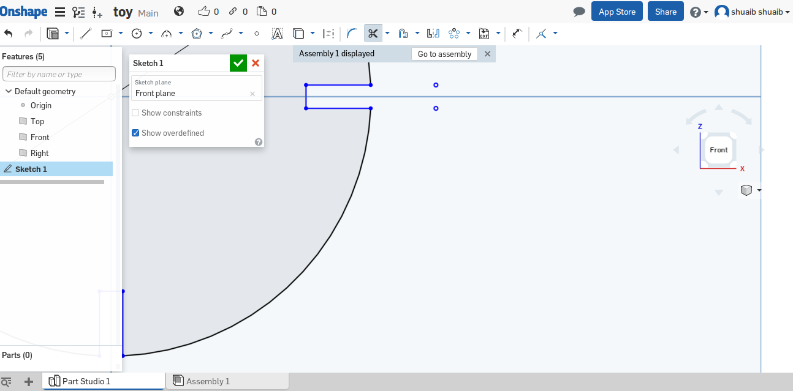The height and width of the screenshot is (391, 793).
Task: Open dropdown next to trim tool
Action: pos(387,33)
